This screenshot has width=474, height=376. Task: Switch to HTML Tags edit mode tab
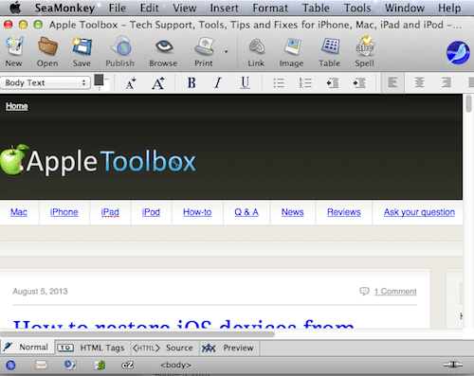pyautogui.click(x=92, y=348)
